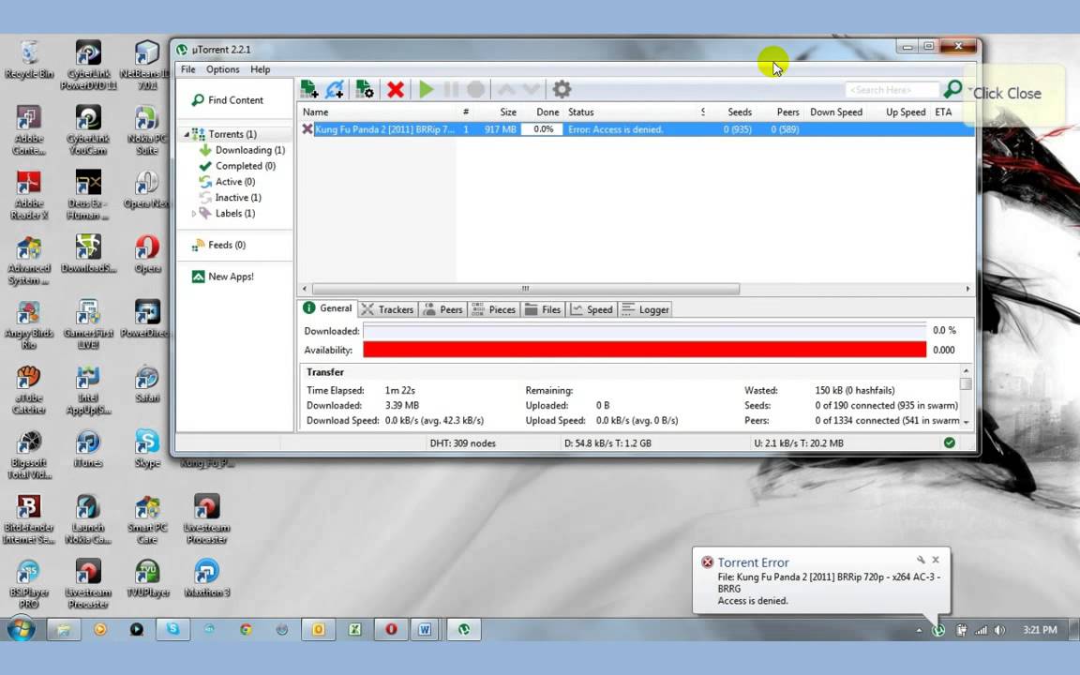Select the Kung Fu Panda 2 torrent row
1080x675 pixels.
pyautogui.click(x=637, y=129)
